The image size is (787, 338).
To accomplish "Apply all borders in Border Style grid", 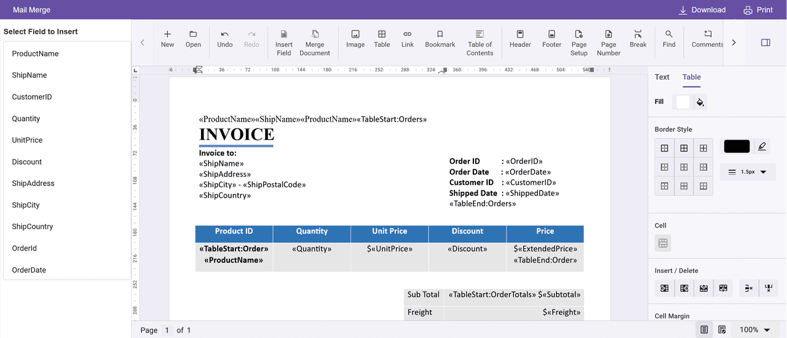I will coord(684,148).
